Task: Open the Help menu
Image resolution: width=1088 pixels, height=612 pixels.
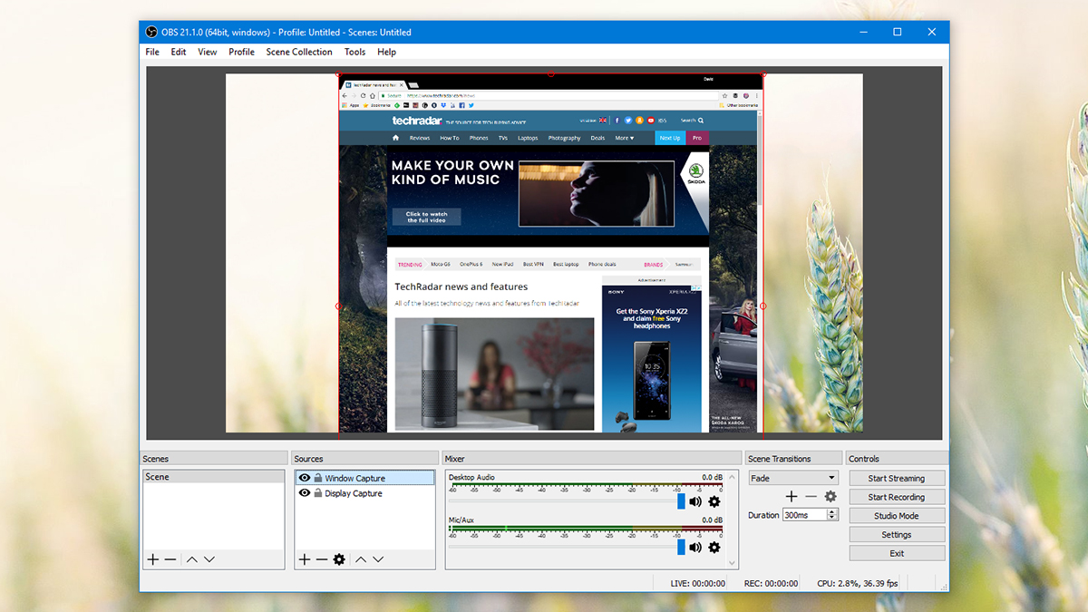Action: coord(387,52)
